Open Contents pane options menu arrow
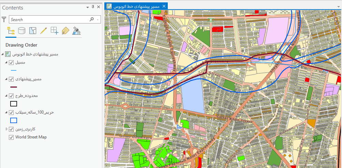Image resolution: width=342 pixels, height=168 pixels. tap(87, 7)
